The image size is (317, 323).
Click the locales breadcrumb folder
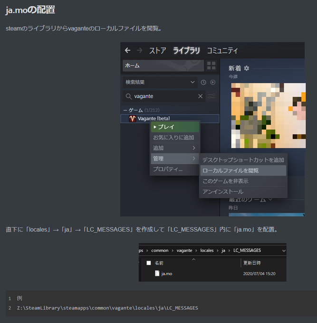[207, 250]
